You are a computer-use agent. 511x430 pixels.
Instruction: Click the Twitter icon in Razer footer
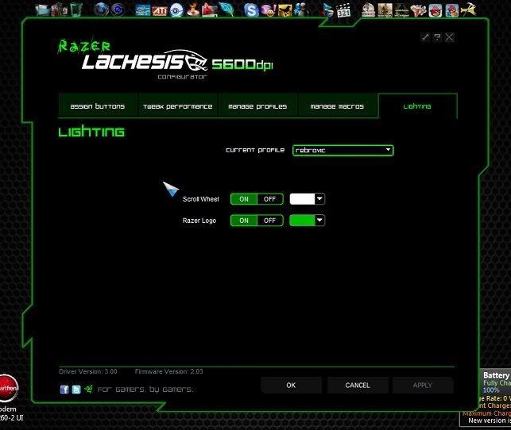pos(76,390)
